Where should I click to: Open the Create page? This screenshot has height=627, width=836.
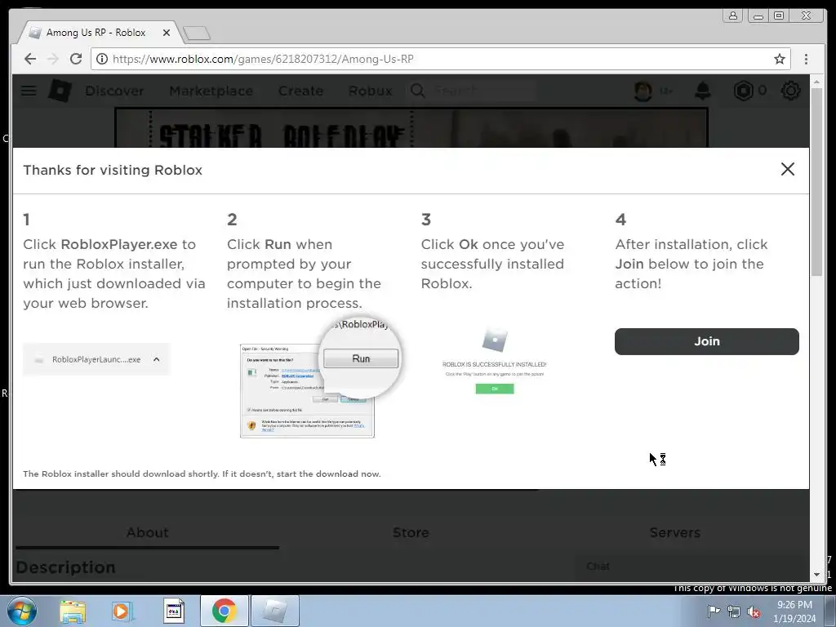pos(300,91)
